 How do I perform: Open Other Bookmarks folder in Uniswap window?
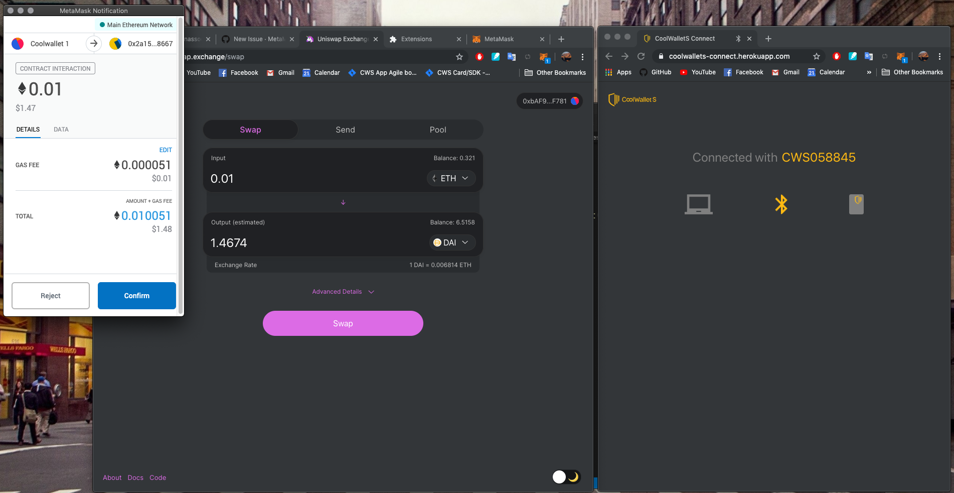pos(555,73)
